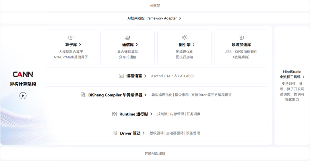
Task: Play the CANN intro video
Action: click(23, 96)
